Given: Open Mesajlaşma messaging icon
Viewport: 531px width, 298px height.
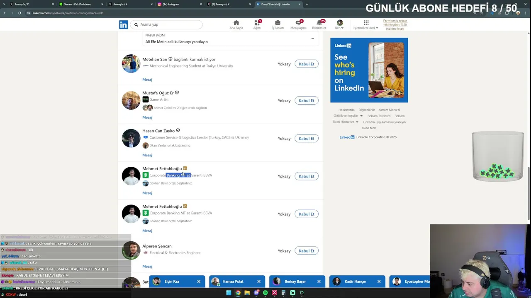Looking at the screenshot, I should click(x=298, y=25).
